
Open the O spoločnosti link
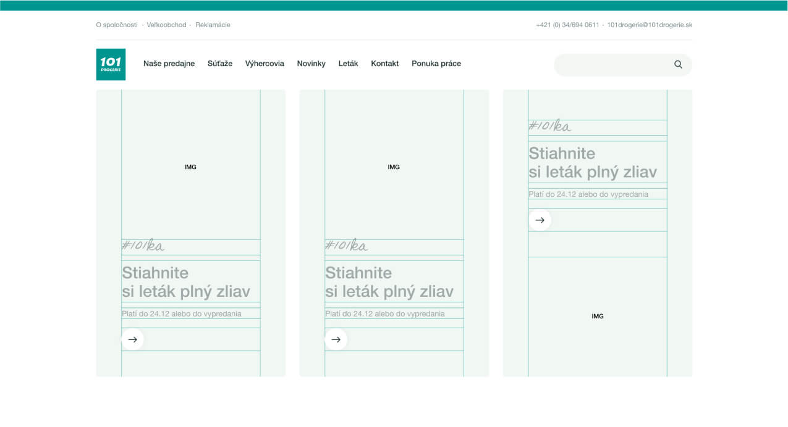[x=117, y=25]
